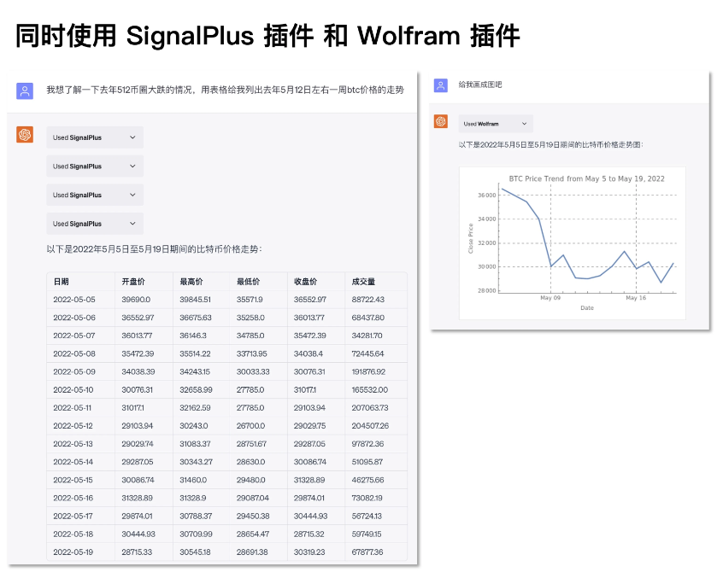Click the low price 28751.67

pos(251,444)
